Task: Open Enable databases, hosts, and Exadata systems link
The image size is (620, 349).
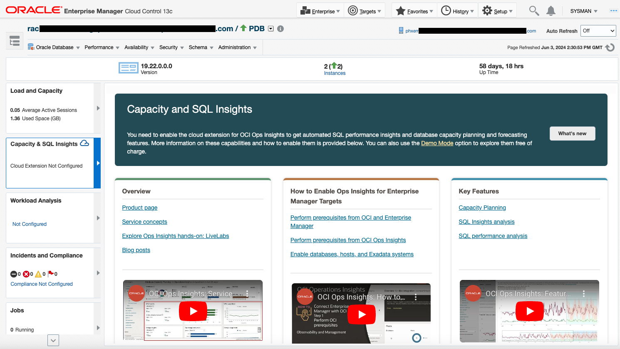Action: pos(352,254)
